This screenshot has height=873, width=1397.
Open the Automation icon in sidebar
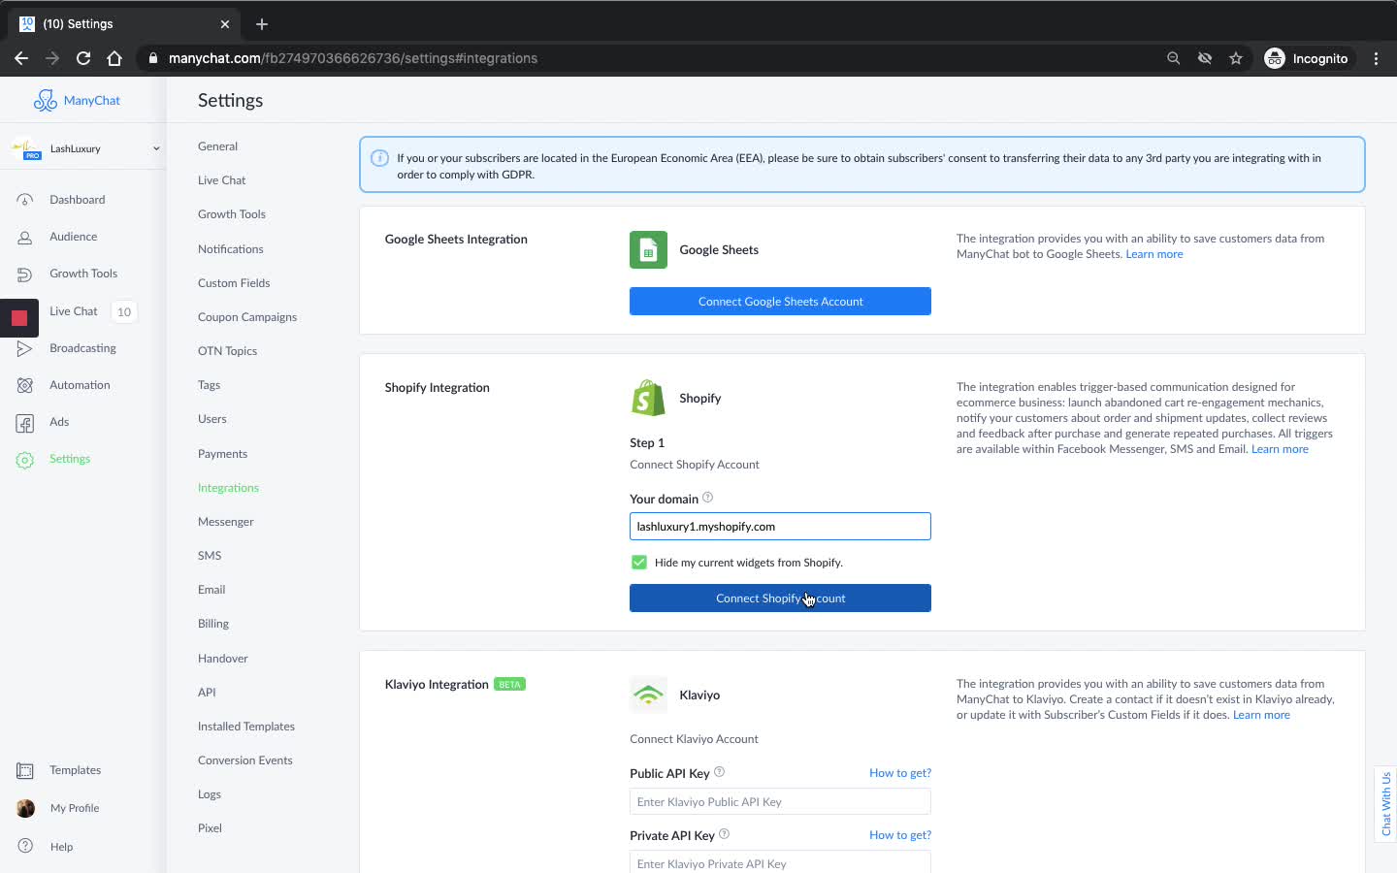coord(25,385)
